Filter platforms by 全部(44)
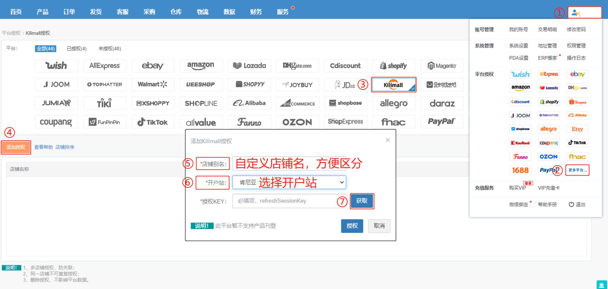 (46, 49)
